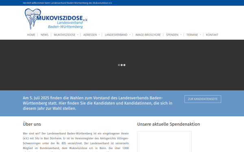Expand the LANDESVERBAND dropdown arrow
Image resolution: width=244 pixels, height=152 pixels.
click(x=130, y=35)
